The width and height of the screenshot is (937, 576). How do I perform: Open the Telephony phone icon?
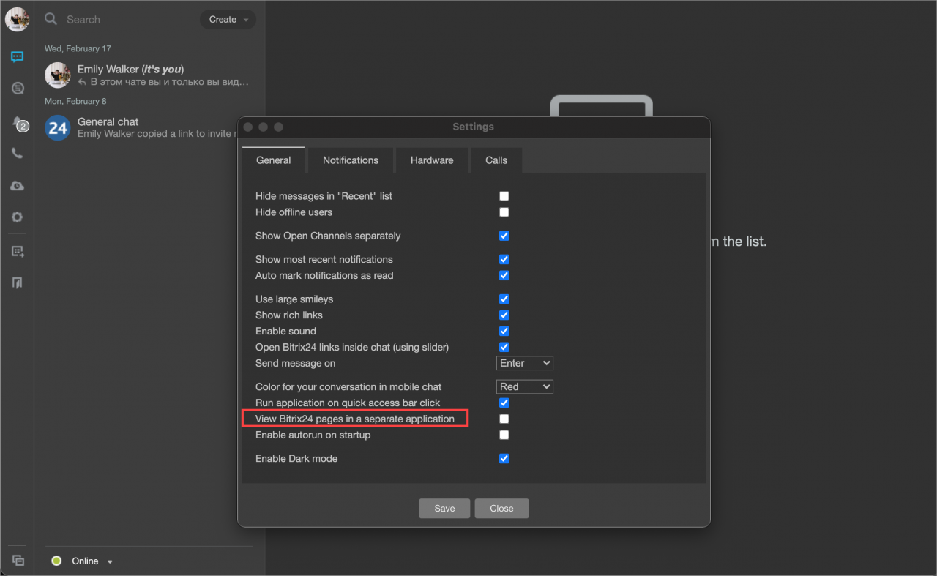(17, 154)
